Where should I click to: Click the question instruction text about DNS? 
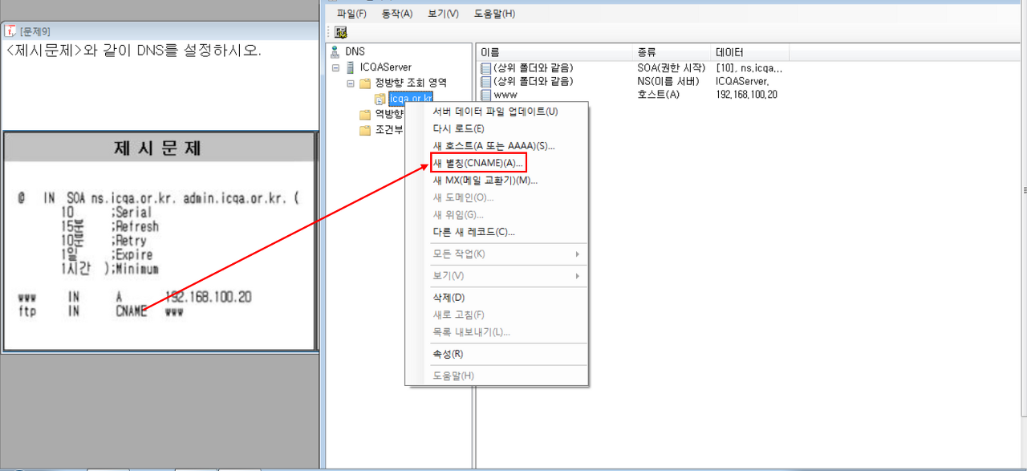tap(134, 51)
